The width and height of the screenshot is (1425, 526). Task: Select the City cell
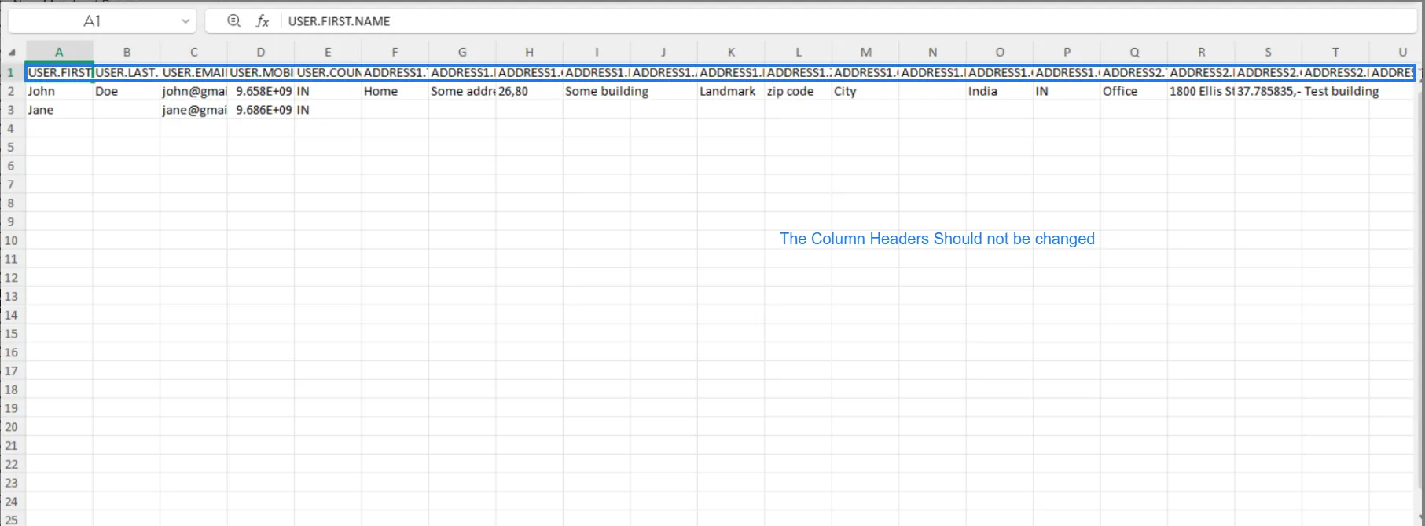point(865,91)
